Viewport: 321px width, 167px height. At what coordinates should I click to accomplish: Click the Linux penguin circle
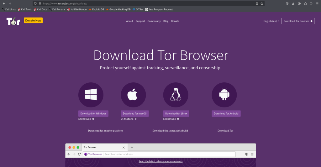pos(176,95)
